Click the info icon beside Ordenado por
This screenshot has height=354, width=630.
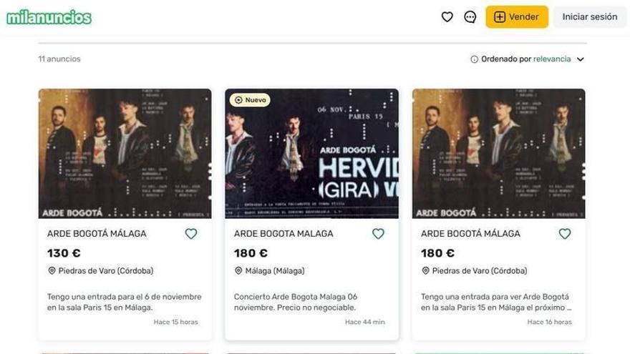click(474, 59)
